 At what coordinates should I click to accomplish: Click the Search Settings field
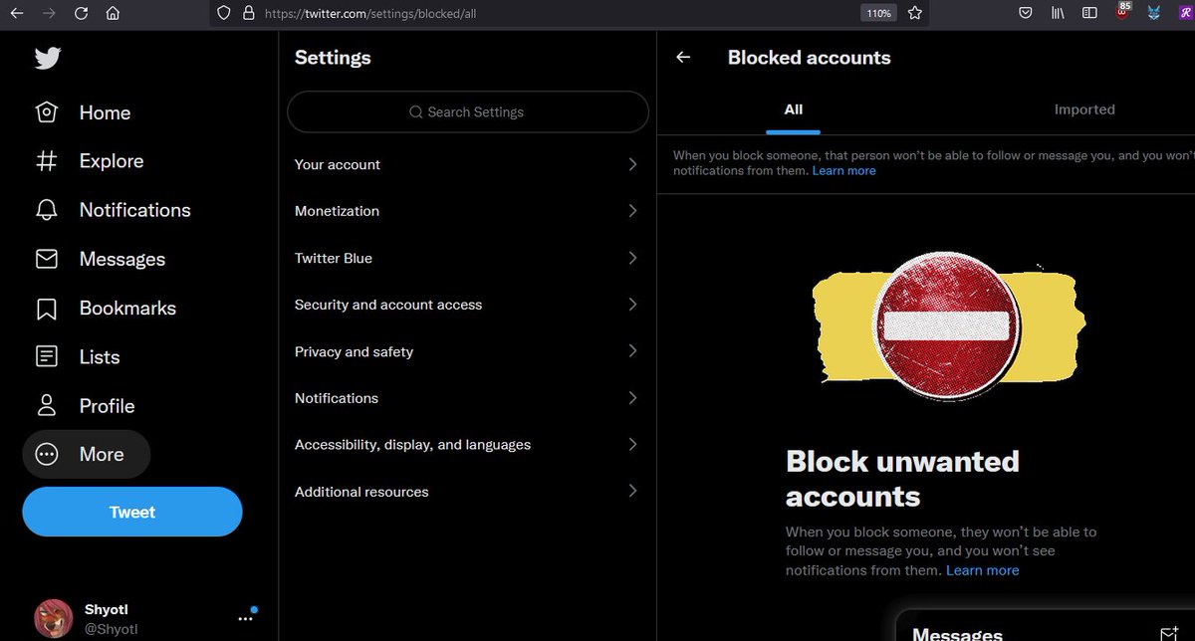(467, 112)
